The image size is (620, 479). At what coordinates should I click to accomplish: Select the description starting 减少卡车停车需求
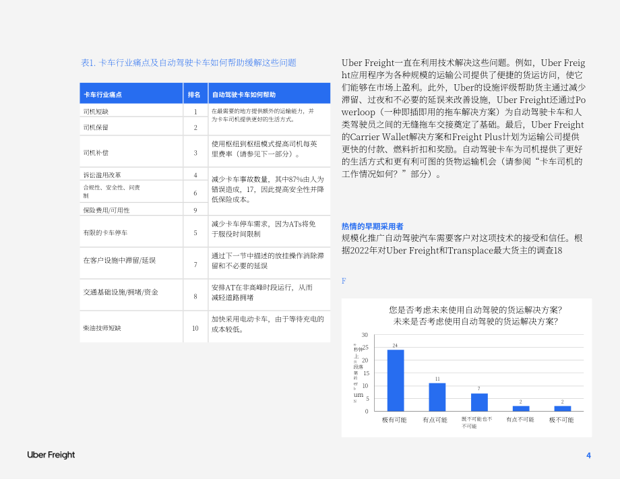tap(263, 229)
